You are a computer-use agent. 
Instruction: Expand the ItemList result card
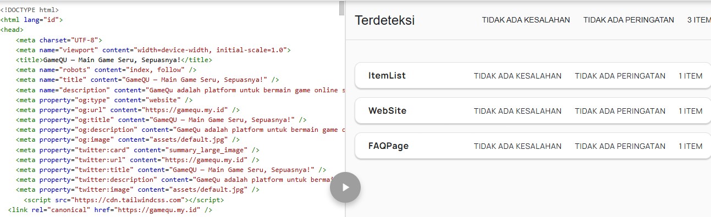(x=533, y=76)
